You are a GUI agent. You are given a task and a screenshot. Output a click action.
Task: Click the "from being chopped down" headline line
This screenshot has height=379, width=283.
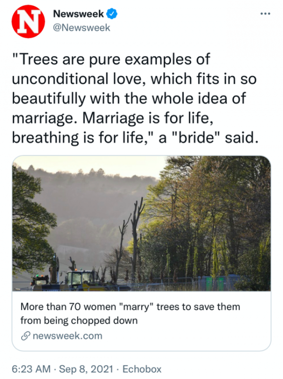tap(79, 320)
